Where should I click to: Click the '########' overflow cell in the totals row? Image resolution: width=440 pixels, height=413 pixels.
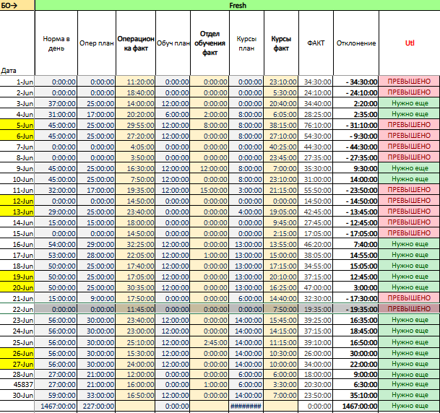(246, 406)
